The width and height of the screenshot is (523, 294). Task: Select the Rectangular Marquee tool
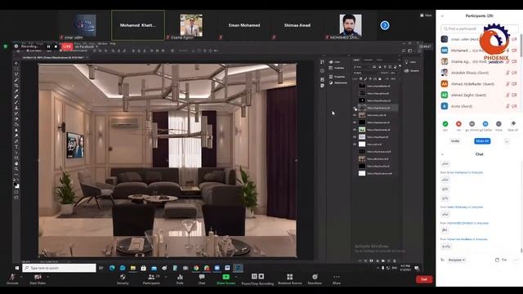pyautogui.click(x=16, y=69)
